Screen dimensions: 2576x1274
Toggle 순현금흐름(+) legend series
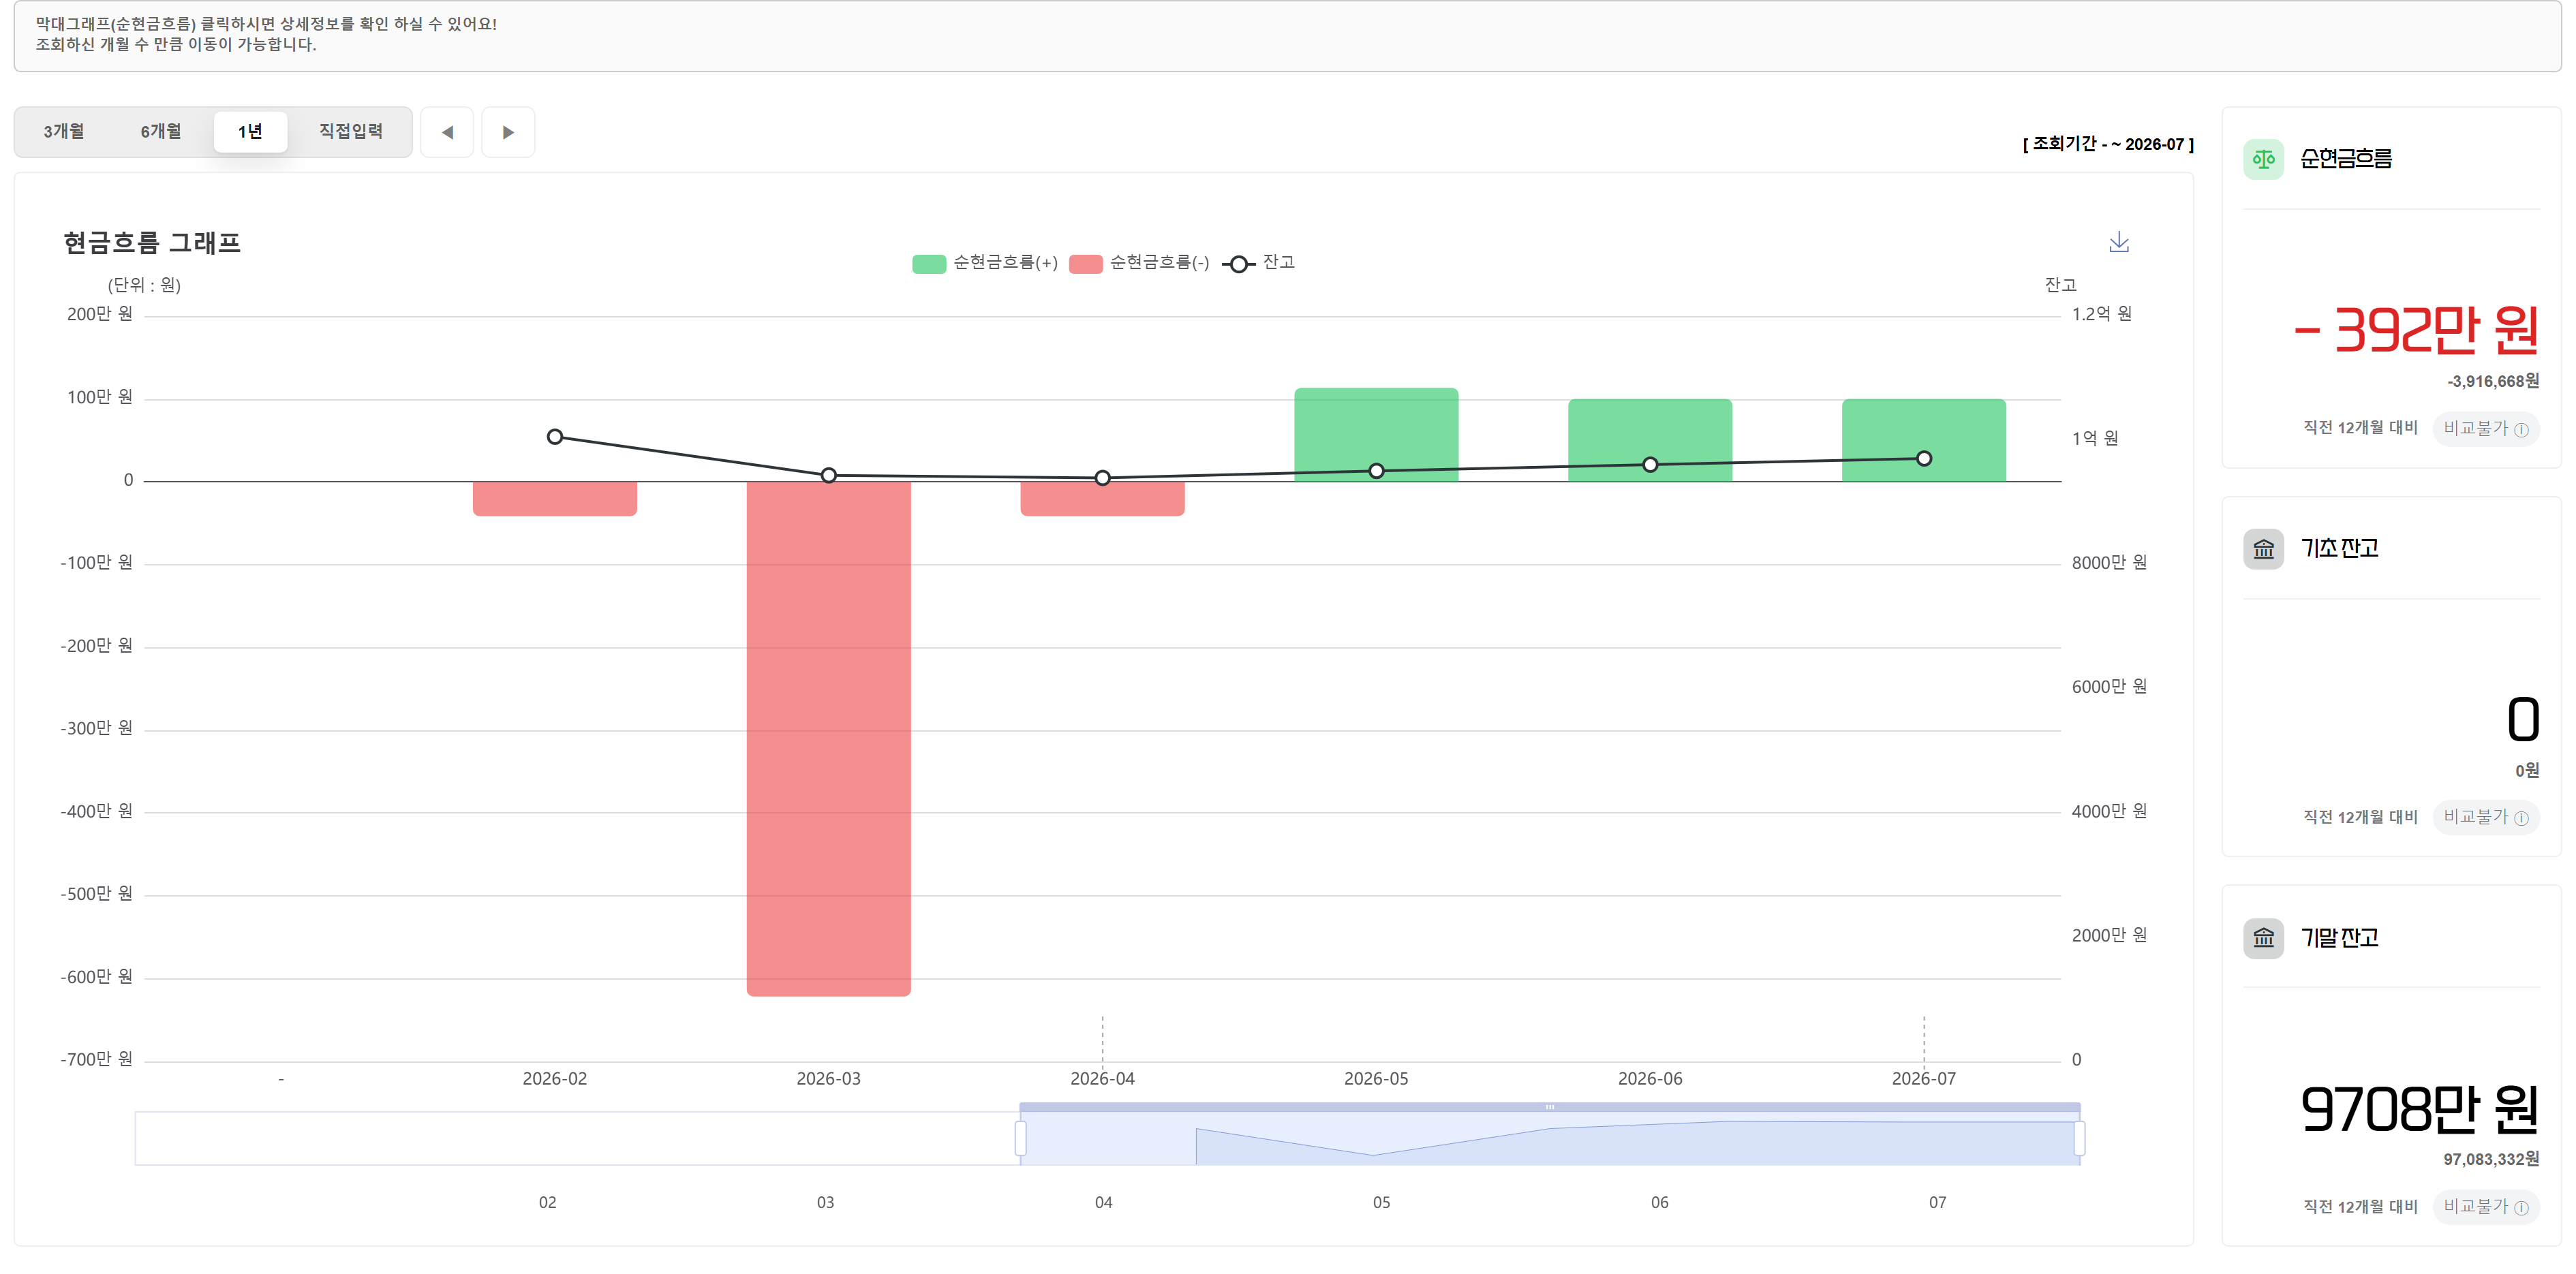tap(985, 263)
